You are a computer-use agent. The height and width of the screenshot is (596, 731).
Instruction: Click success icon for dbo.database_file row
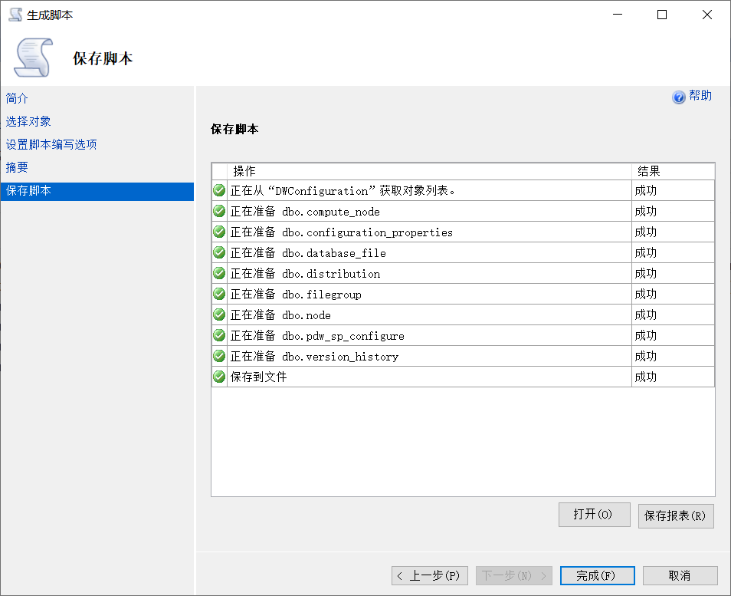coord(219,252)
